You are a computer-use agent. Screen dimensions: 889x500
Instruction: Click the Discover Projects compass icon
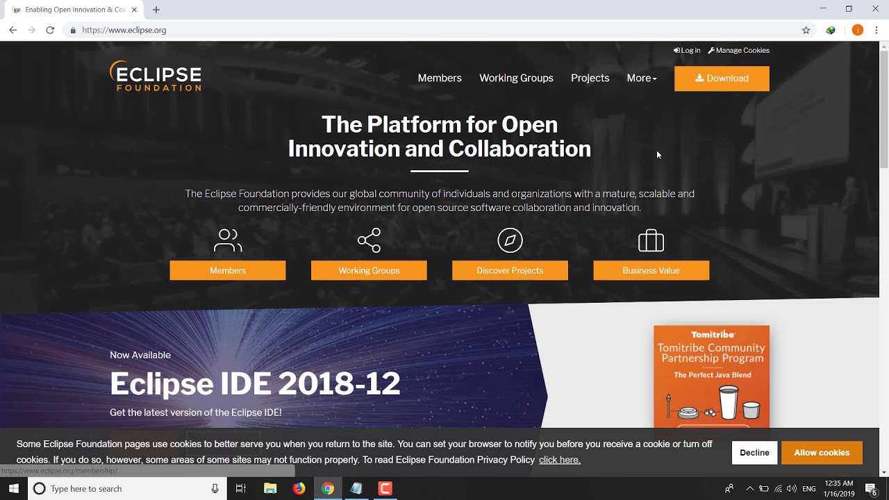[510, 240]
